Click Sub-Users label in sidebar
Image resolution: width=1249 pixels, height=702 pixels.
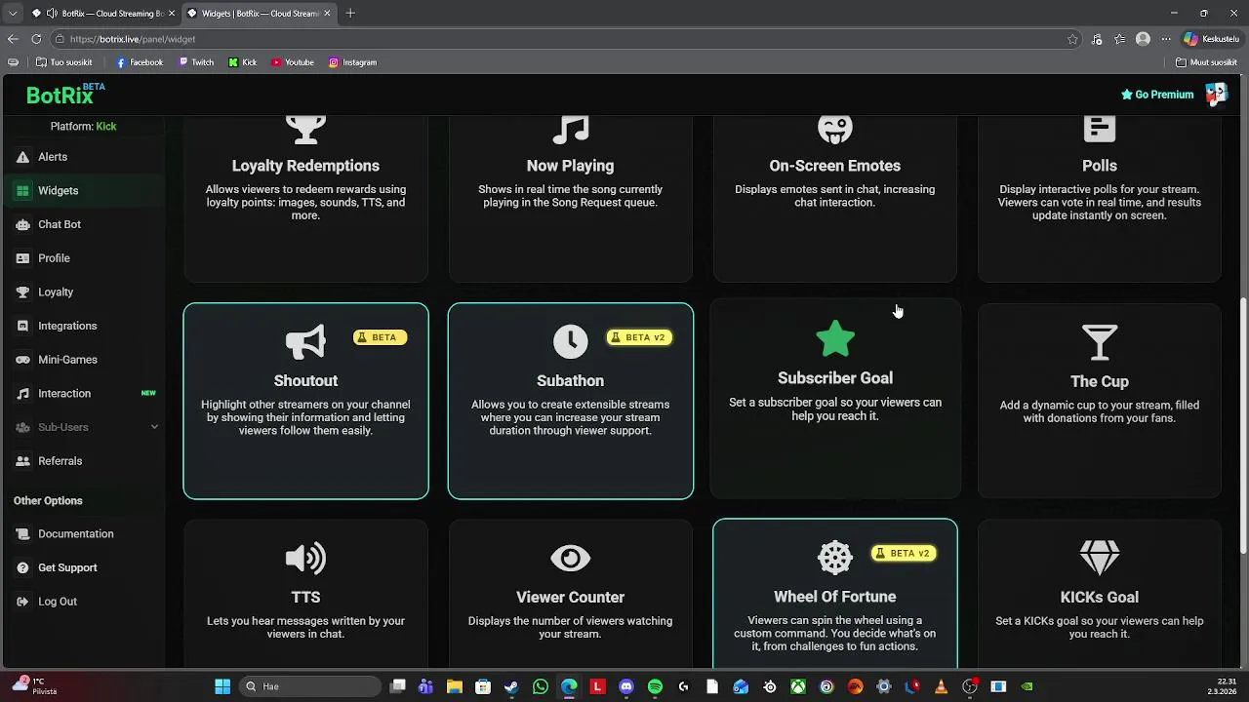[x=63, y=427]
